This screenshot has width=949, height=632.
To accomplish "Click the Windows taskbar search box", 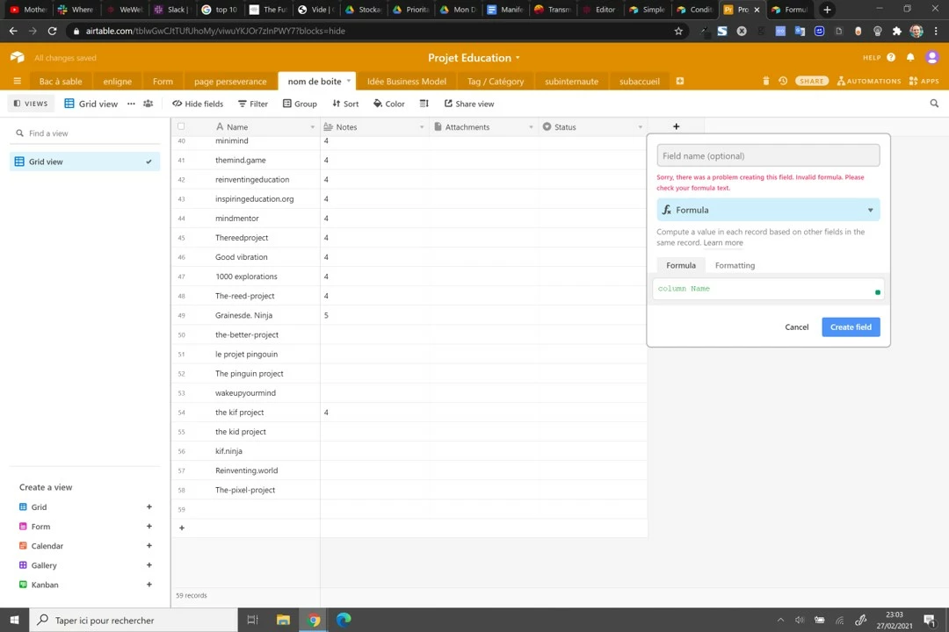I will click(x=134, y=620).
